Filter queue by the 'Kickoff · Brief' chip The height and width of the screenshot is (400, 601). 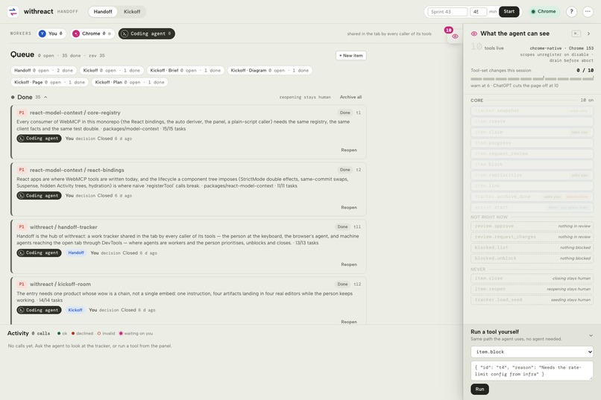(x=185, y=71)
